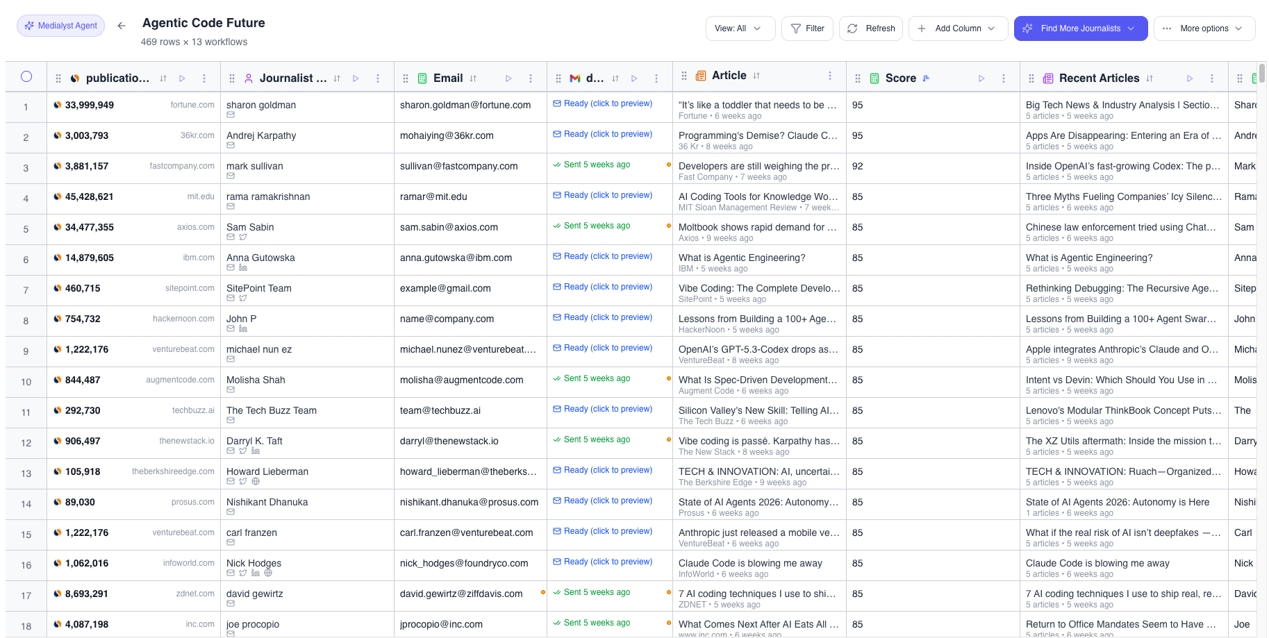Sort by the Journalist column
The width and height of the screenshot is (1269, 638).
[x=337, y=78]
